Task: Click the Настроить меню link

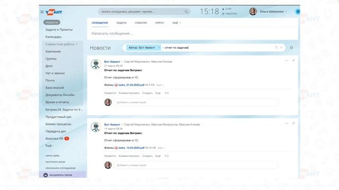Action: pyautogui.click(x=55, y=162)
